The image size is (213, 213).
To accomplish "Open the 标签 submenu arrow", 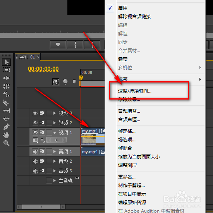I will [x=200, y=79].
